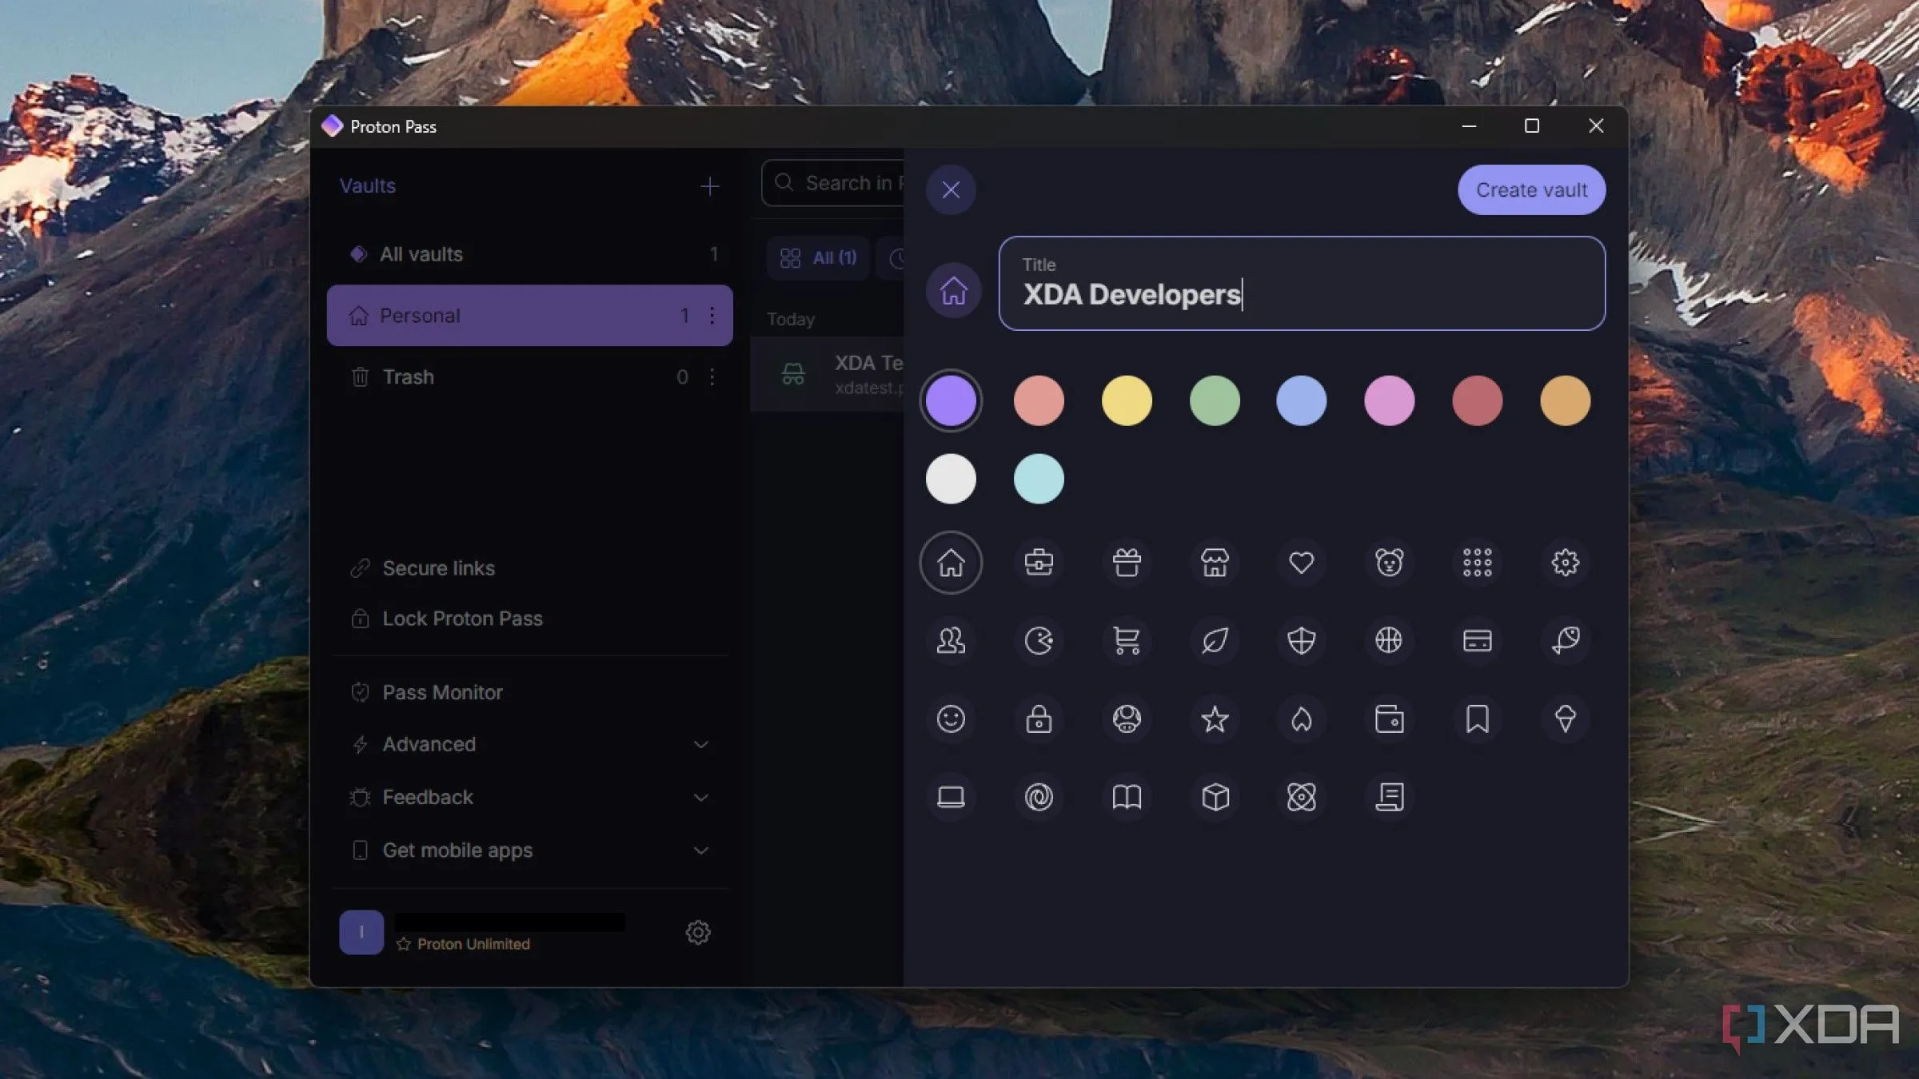The image size is (1919, 1079).
Task: Expand the Advanced section
Action: pyautogui.click(x=529, y=744)
